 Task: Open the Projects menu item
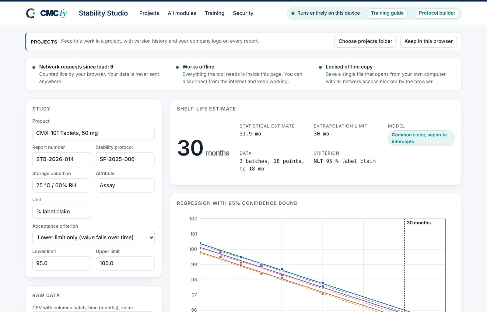coord(149,13)
